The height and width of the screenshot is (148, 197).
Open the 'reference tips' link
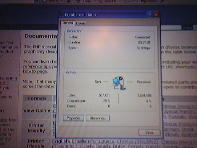coord(37,66)
